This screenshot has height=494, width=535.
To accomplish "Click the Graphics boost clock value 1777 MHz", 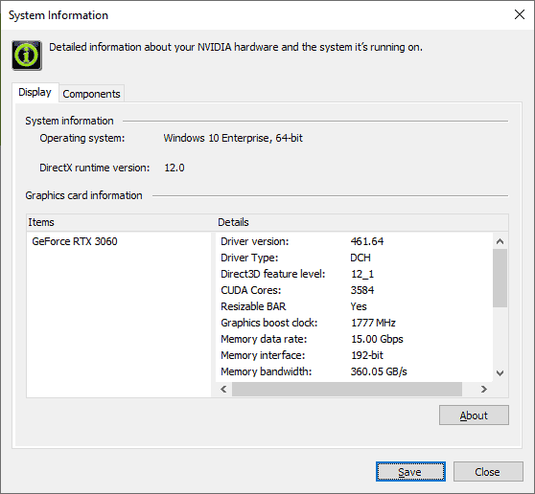I will [x=373, y=323].
